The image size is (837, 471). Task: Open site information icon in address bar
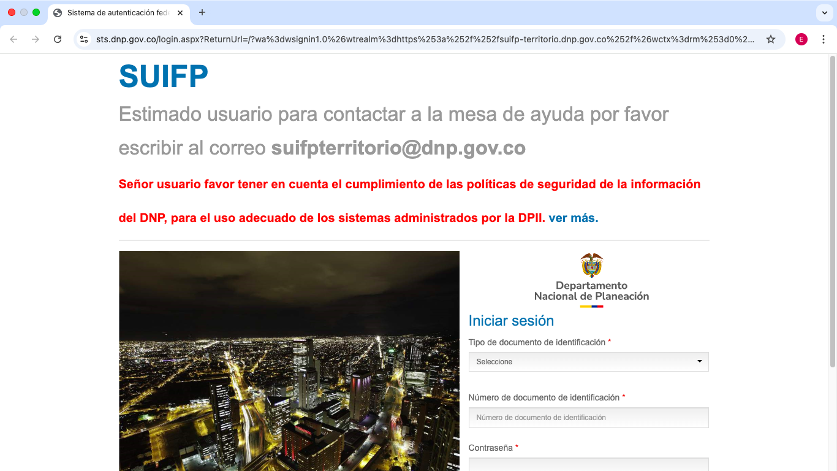click(84, 39)
